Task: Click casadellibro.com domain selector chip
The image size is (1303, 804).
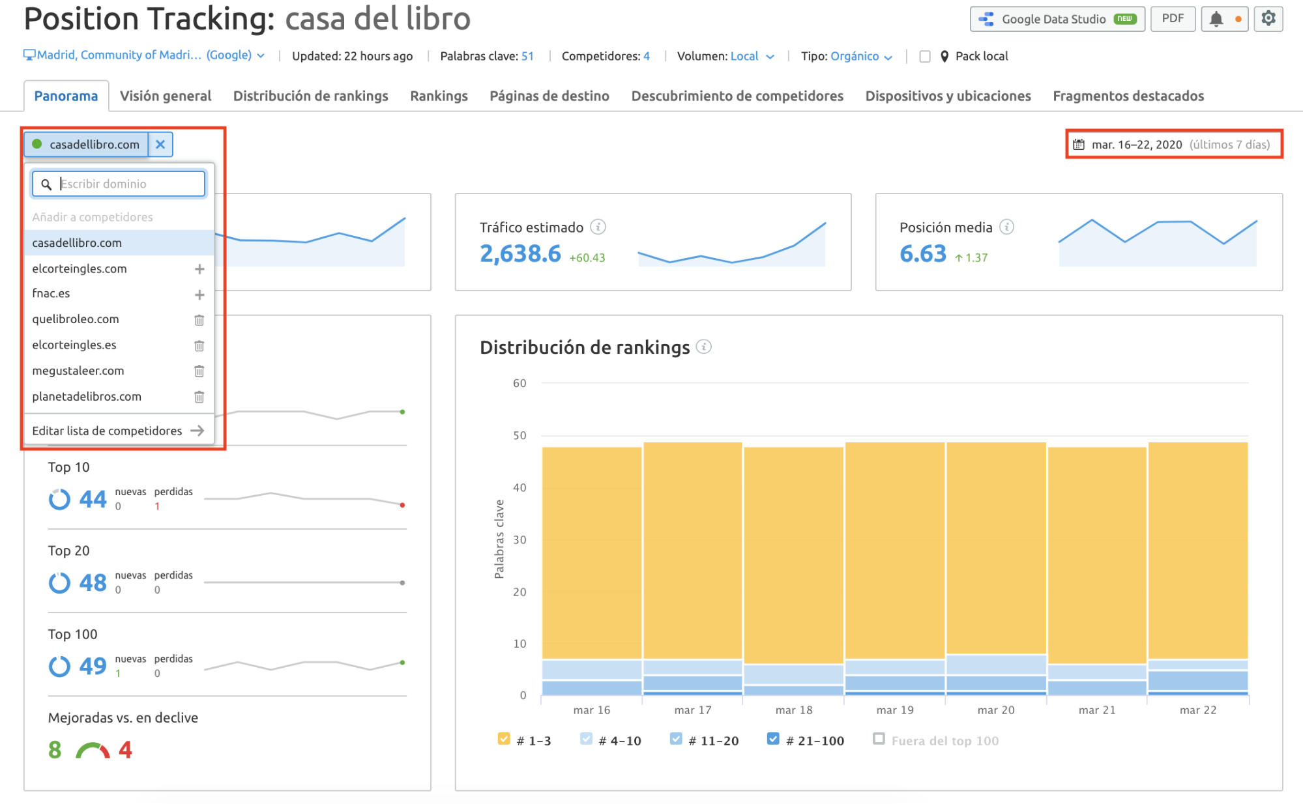Action: point(86,144)
